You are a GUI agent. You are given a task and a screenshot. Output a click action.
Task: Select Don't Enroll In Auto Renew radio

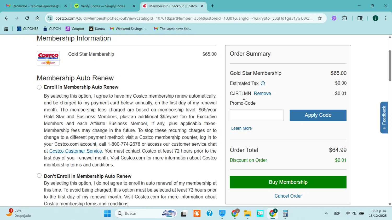coord(39,176)
